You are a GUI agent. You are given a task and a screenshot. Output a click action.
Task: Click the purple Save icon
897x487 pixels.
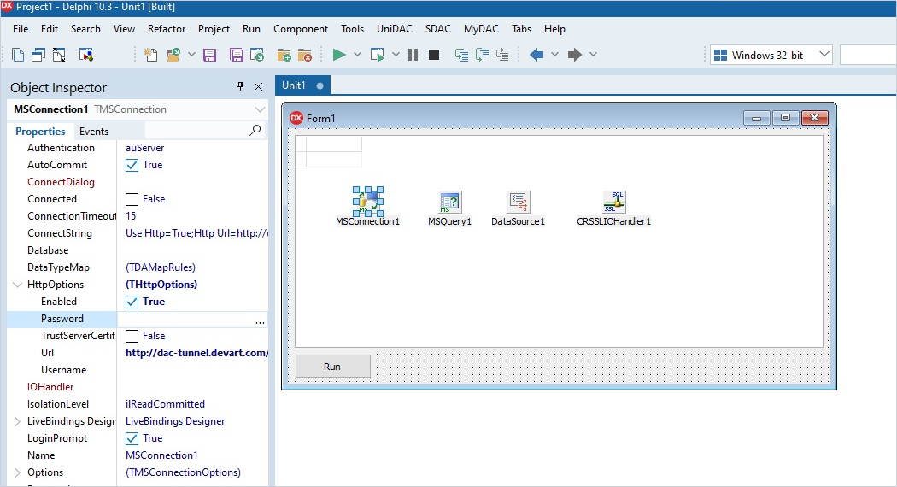[x=210, y=55]
